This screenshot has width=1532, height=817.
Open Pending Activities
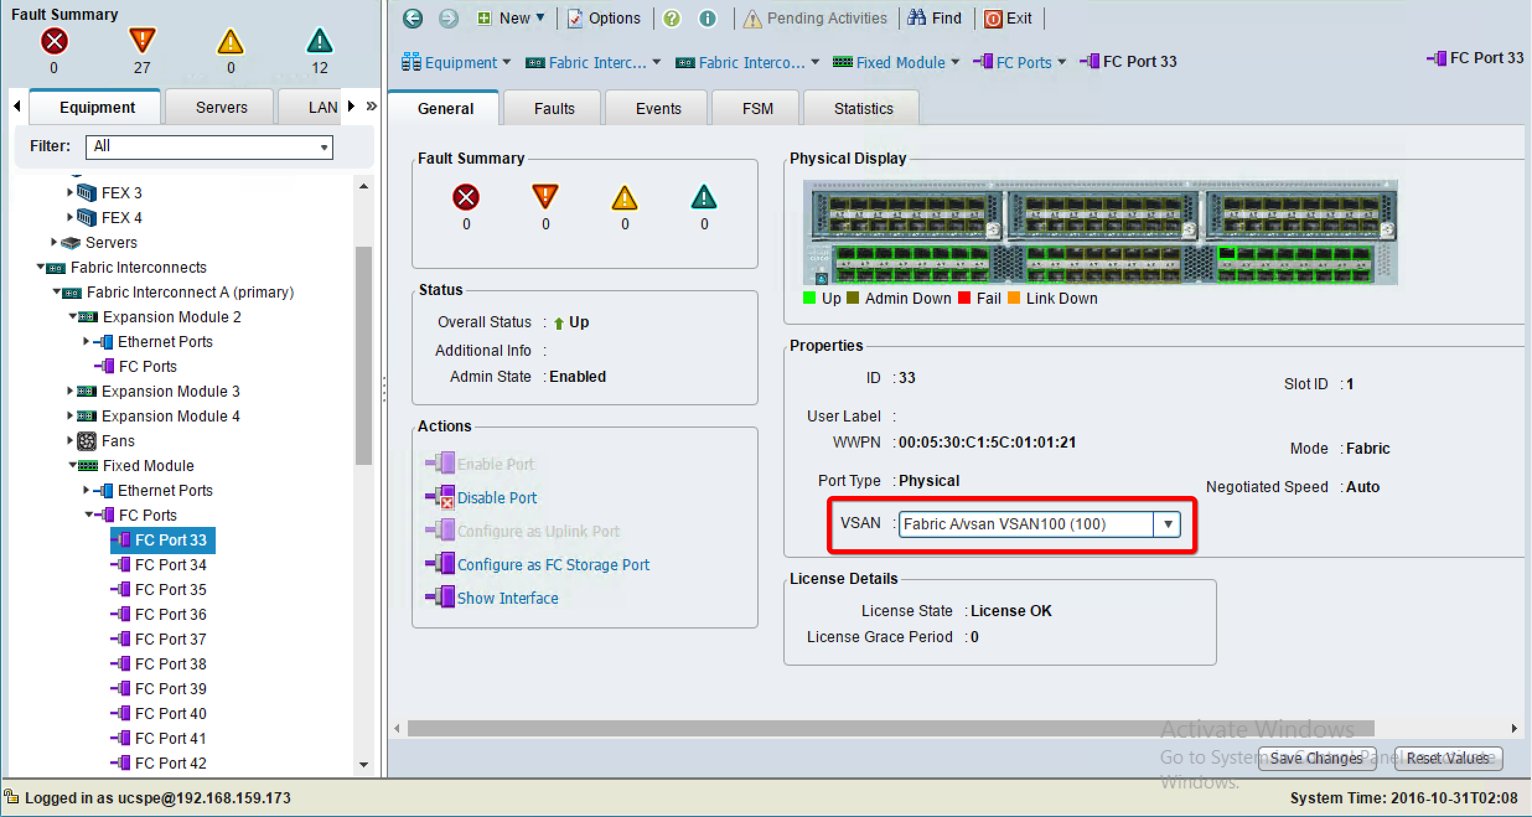815,19
